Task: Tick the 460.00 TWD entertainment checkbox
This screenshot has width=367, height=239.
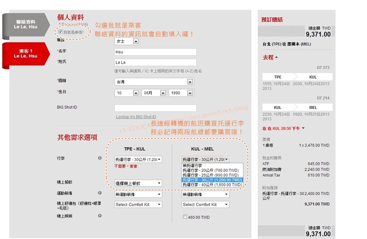Action: 185,217
